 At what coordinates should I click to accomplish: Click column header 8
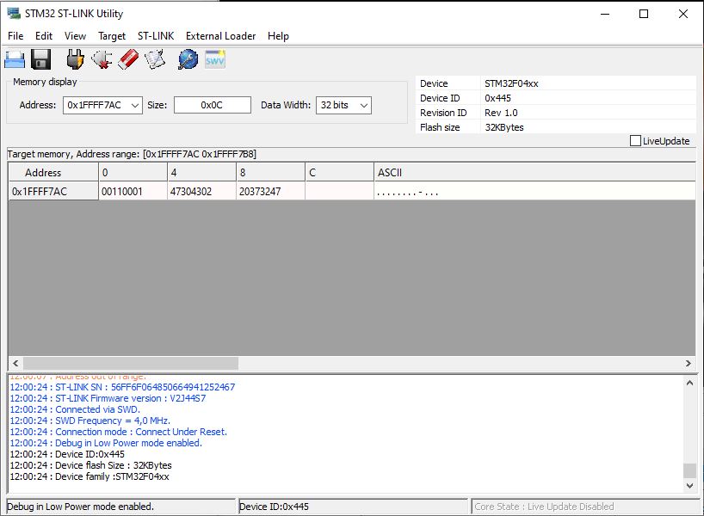(270, 172)
